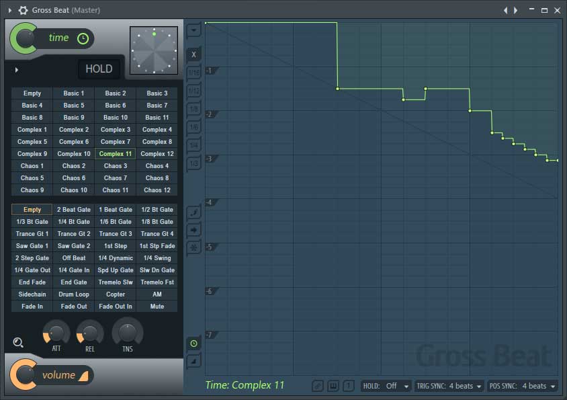The height and width of the screenshot is (400, 567).
Task: Select volume preset Mute
Action: click(x=157, y=307)
